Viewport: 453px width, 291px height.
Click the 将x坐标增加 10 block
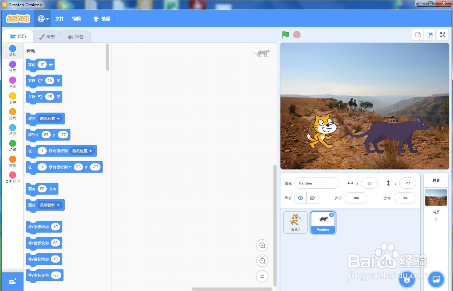pyautogui.click(x=44, y=227)
